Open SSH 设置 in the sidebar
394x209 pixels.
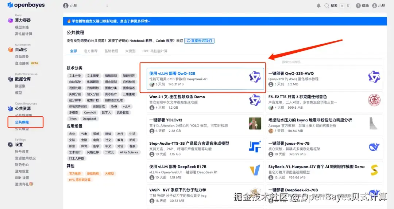tap(22, 178)
